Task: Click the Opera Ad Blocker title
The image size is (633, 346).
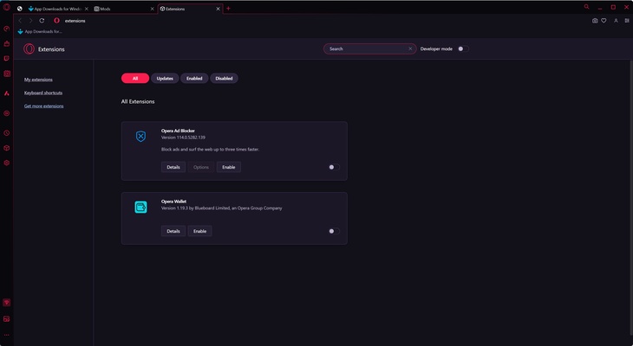Action: pyautogui.click(x=178, y=131)
